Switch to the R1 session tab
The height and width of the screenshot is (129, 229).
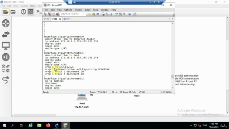(x=46, y=19)
